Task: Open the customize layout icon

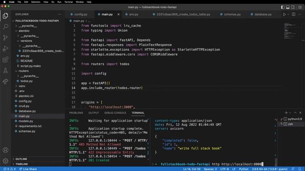Action: (x=300, y=7)
